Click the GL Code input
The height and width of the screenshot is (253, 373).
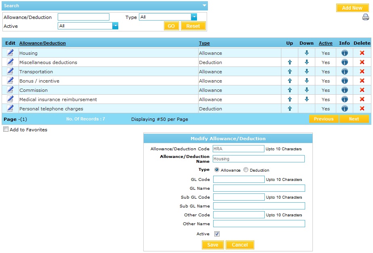click(x=239, y=179)
